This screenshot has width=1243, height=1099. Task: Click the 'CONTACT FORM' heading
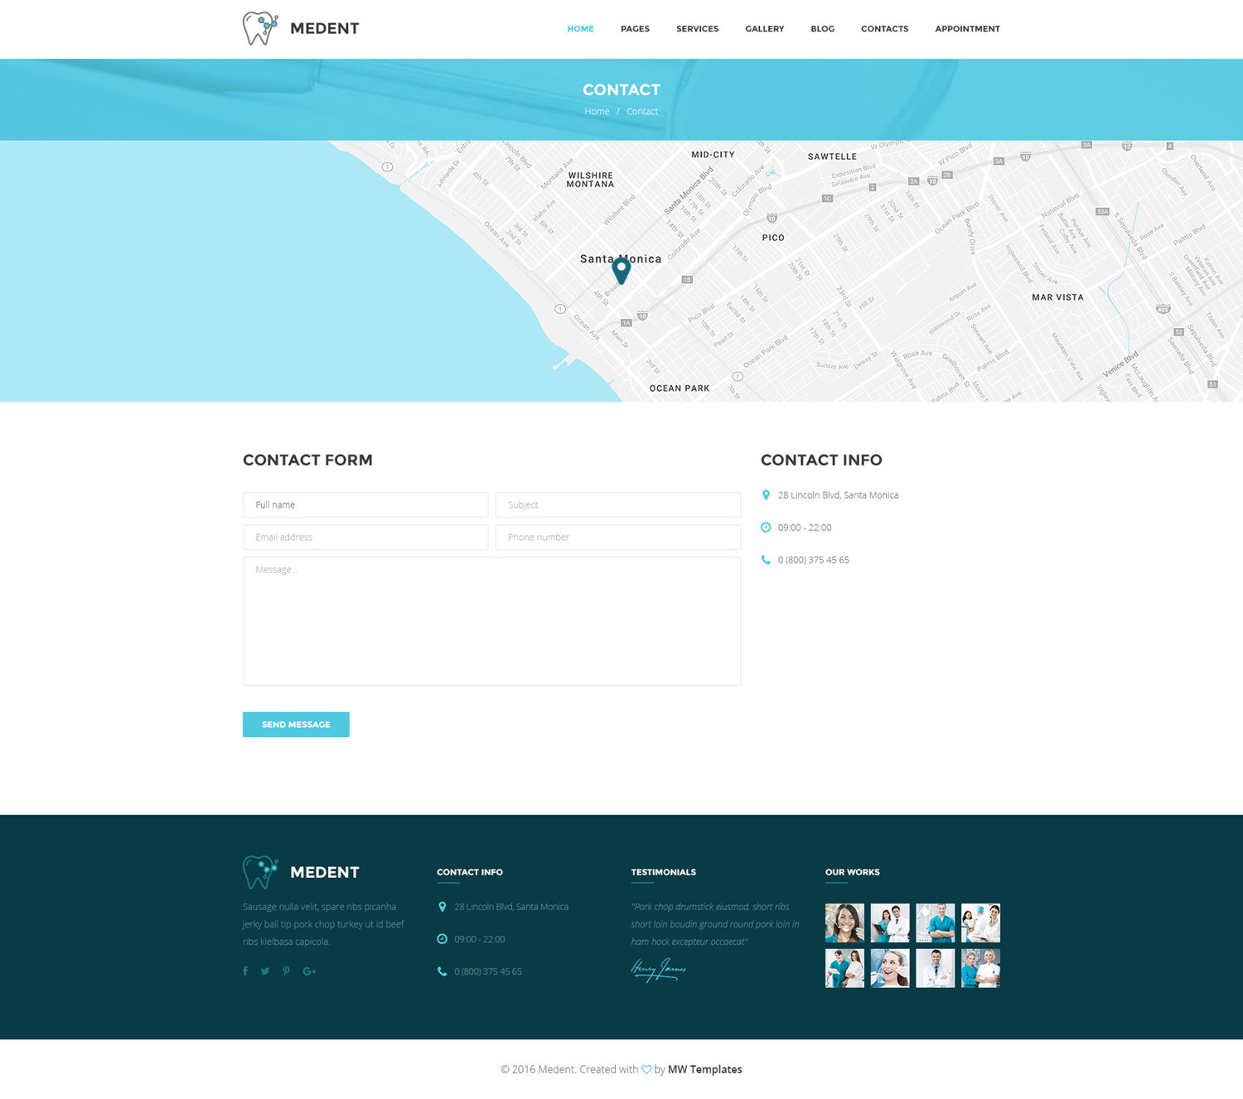[x=307, y=460]
